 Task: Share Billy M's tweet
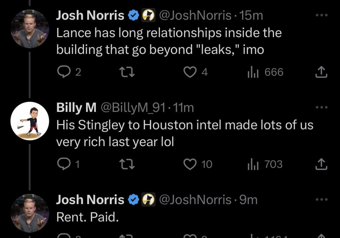(x=321, y=164)
